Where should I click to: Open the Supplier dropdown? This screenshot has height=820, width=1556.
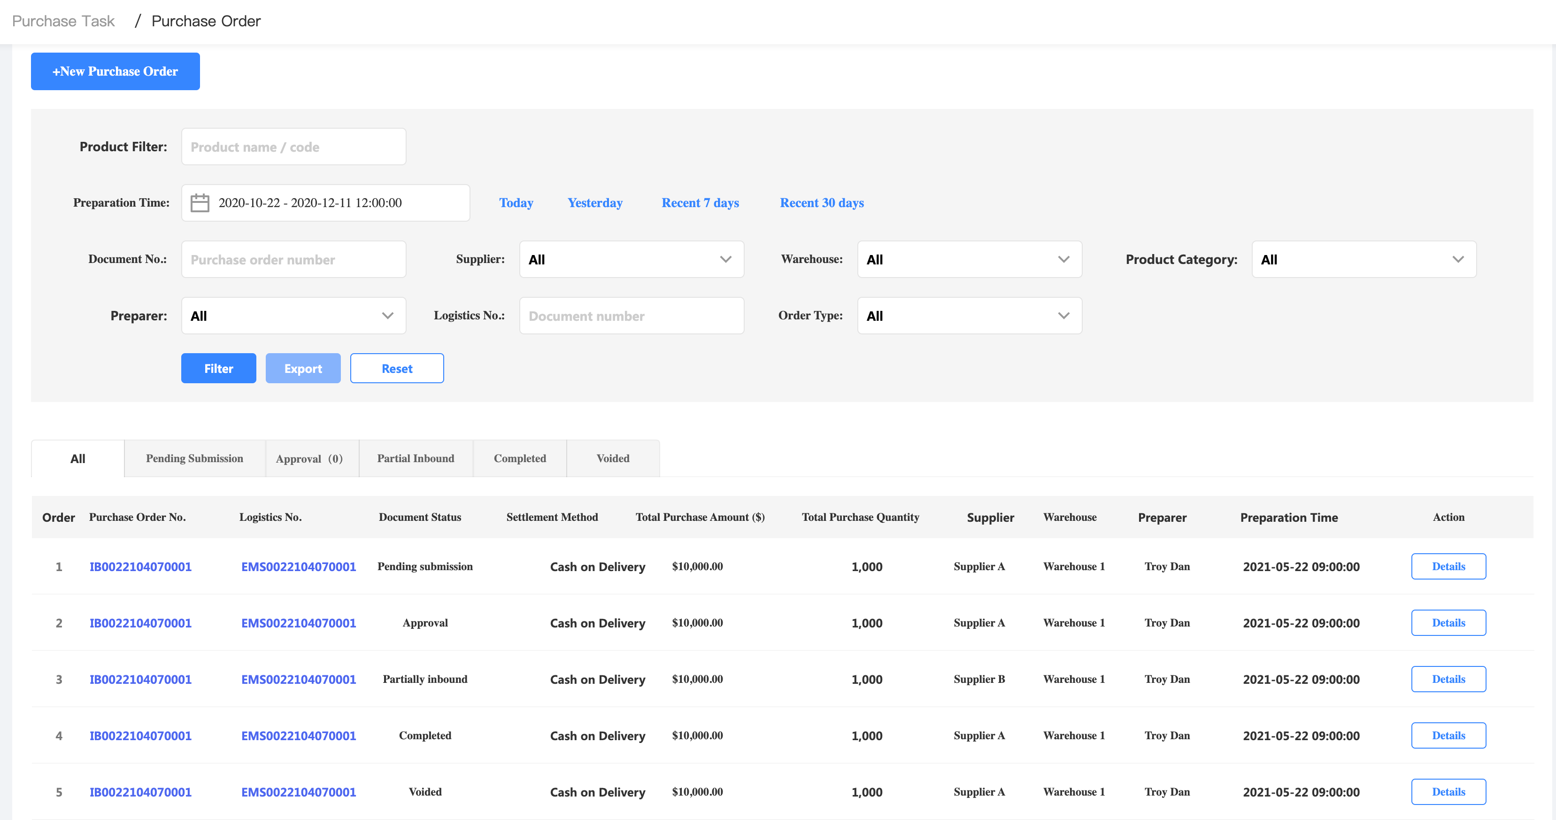pyautogui.click(x=631, y=259)
